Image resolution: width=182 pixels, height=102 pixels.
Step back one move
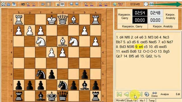coord(126,94)
